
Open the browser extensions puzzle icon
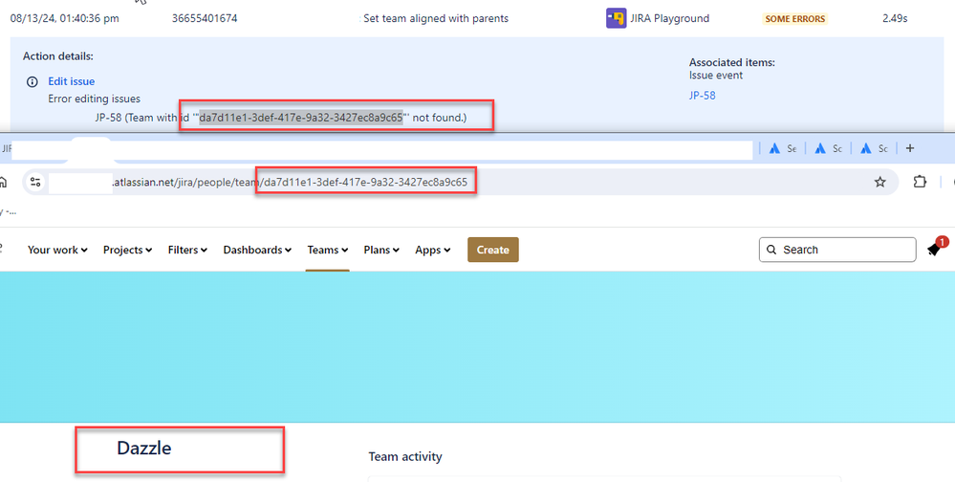coord(919,182)
